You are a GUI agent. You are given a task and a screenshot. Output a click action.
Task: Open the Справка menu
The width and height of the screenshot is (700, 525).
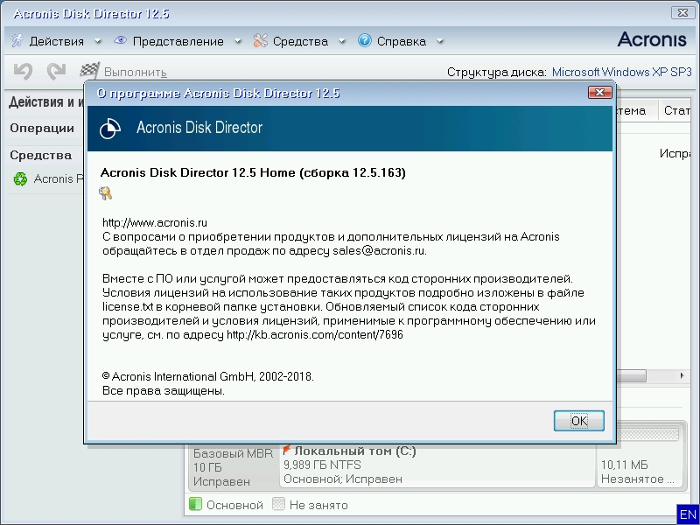pos(402,41)
